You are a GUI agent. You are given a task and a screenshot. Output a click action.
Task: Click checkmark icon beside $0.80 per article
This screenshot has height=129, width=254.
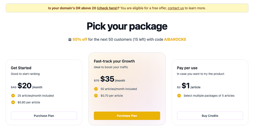pos(13,102)
